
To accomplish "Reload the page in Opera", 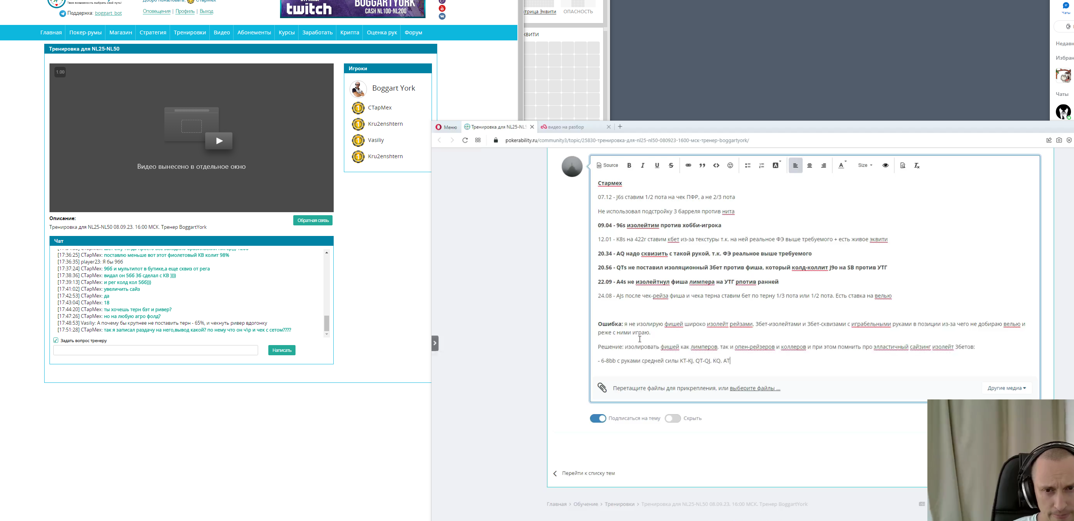I will point(465,140).
